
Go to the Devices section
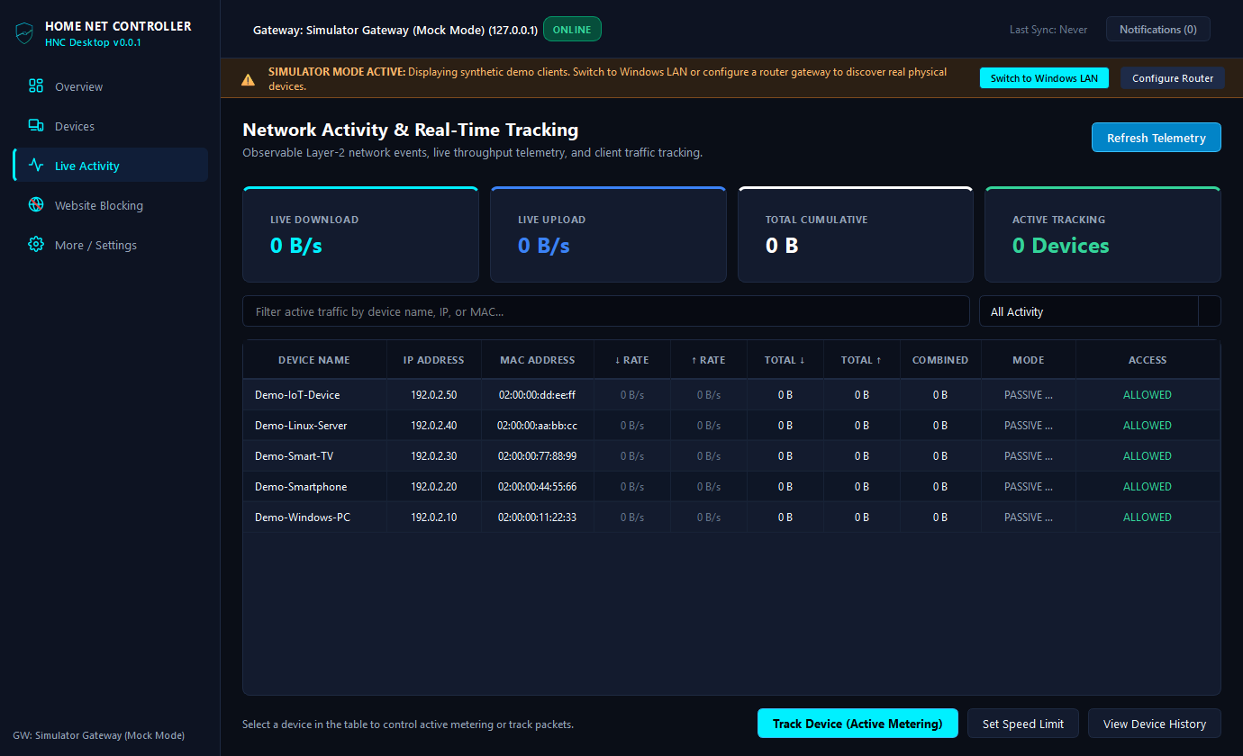point(111,126)
